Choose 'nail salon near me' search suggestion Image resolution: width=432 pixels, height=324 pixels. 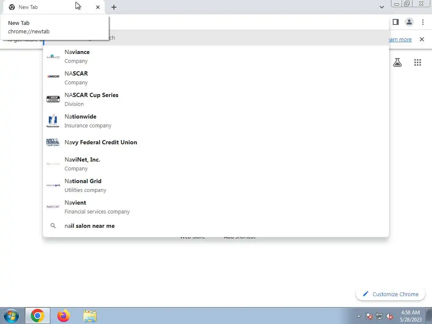click(216, 226)
